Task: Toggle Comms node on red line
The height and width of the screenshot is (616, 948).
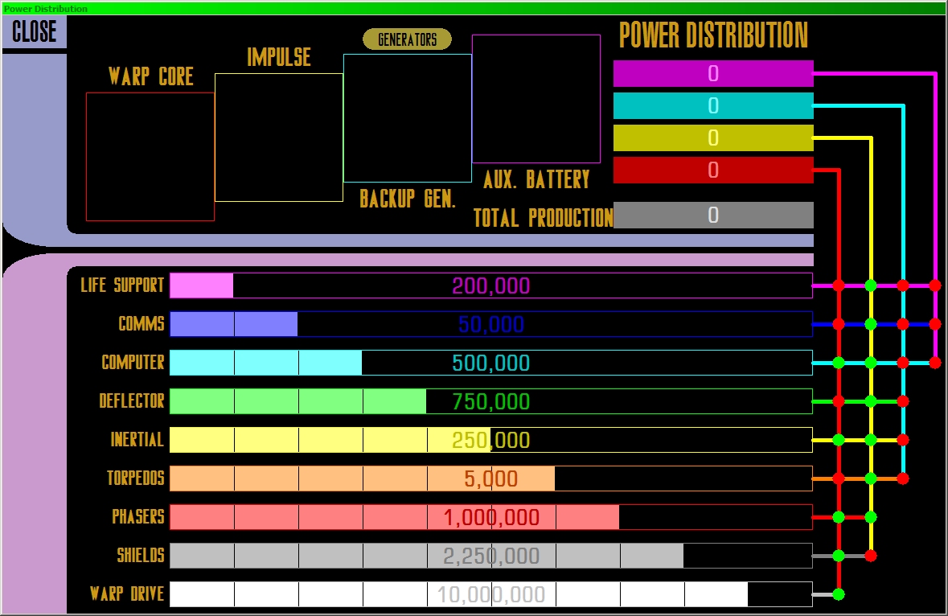Action: (x=839, y=324)
